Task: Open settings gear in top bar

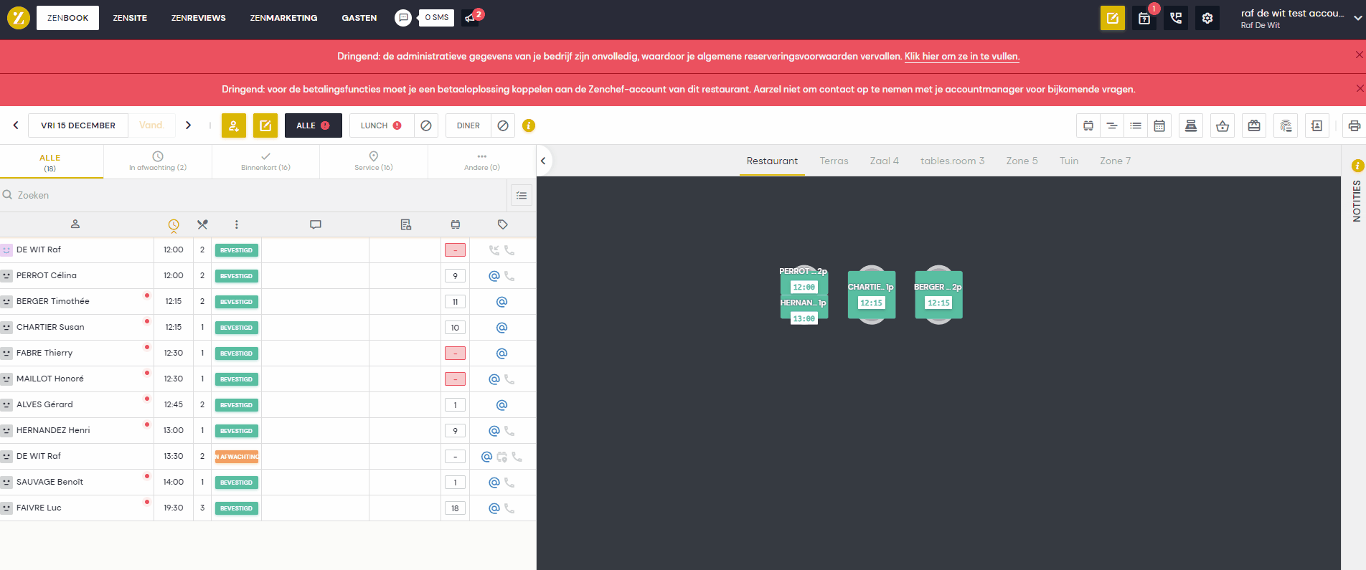Action: [1207, 18]
